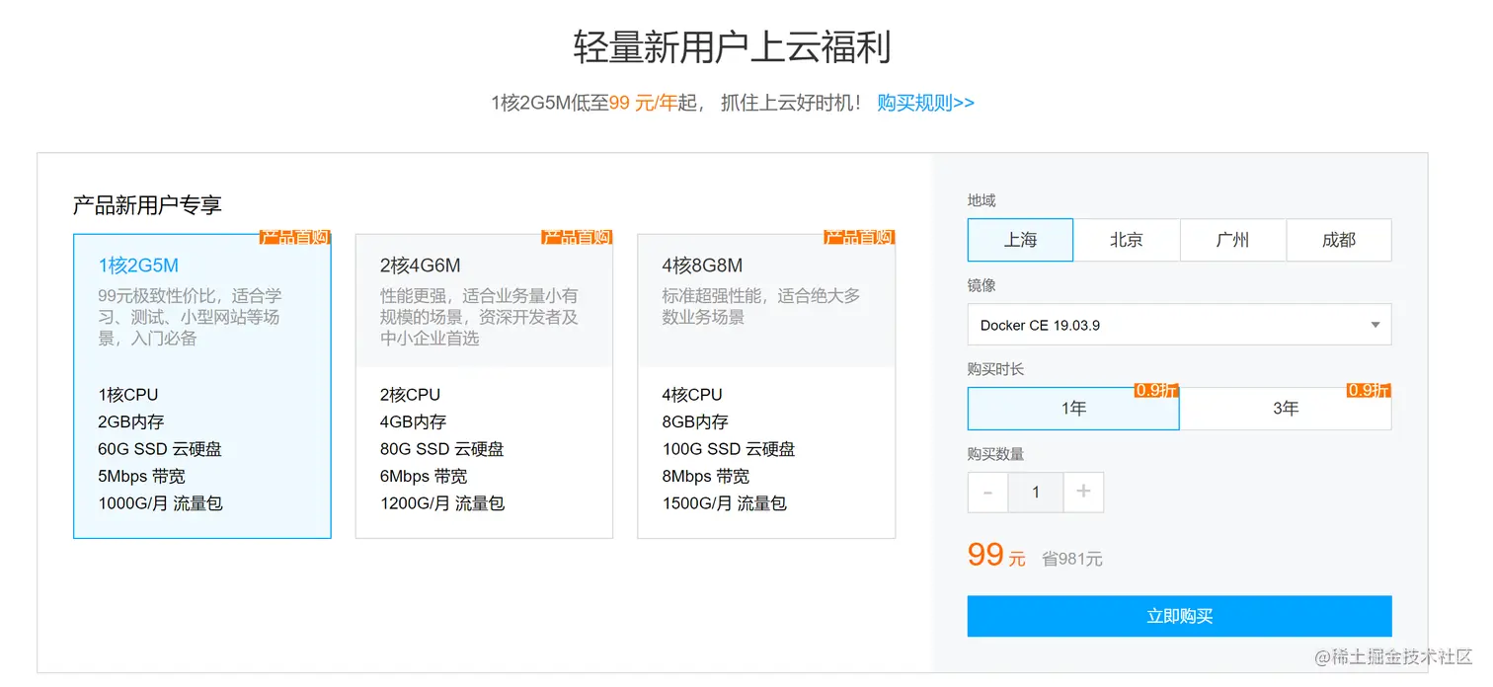Click the quantity input showing 1
Viewport: 1493px width, 687px height.
tap(1035, 492)
